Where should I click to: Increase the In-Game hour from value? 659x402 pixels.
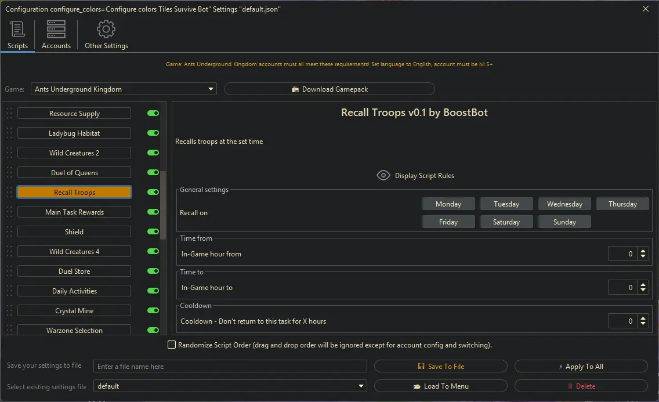643,251
